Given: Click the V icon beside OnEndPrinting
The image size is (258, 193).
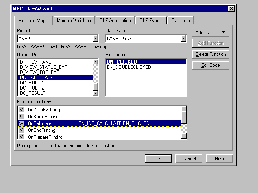Looking at the screenshot, I should [x=21, y=130].
